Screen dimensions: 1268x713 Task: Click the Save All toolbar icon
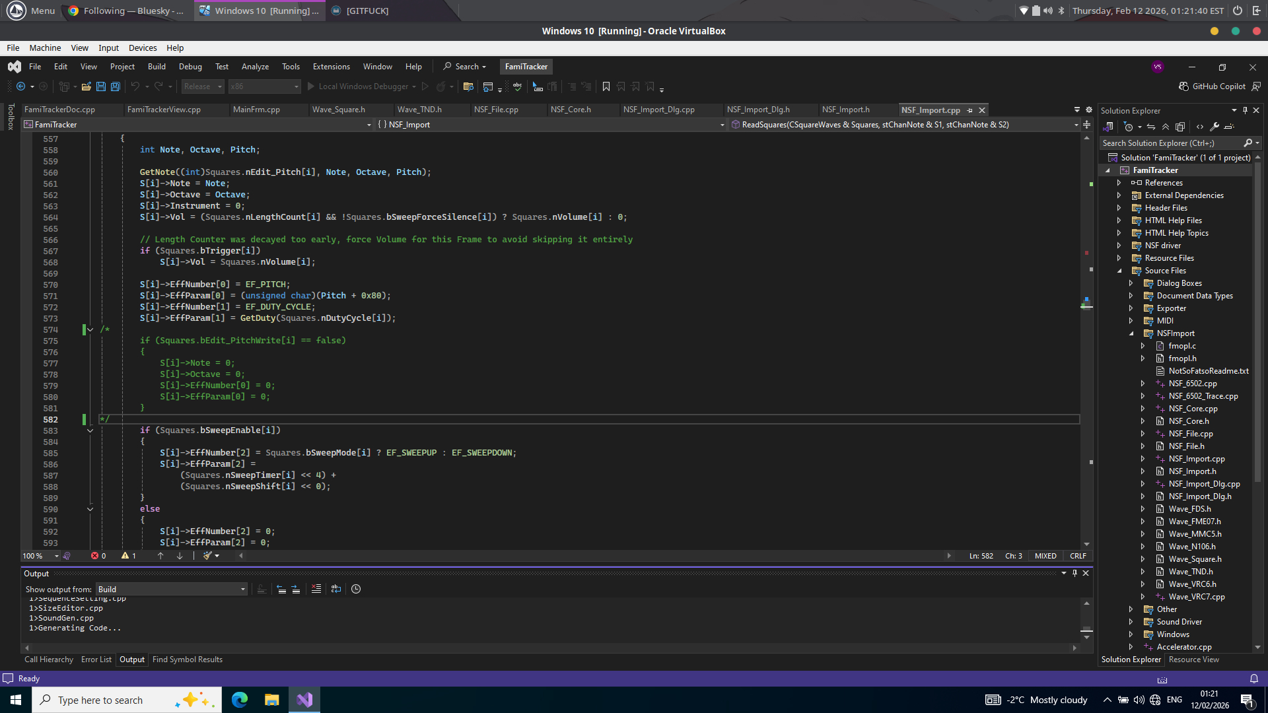tap(115, 86)
